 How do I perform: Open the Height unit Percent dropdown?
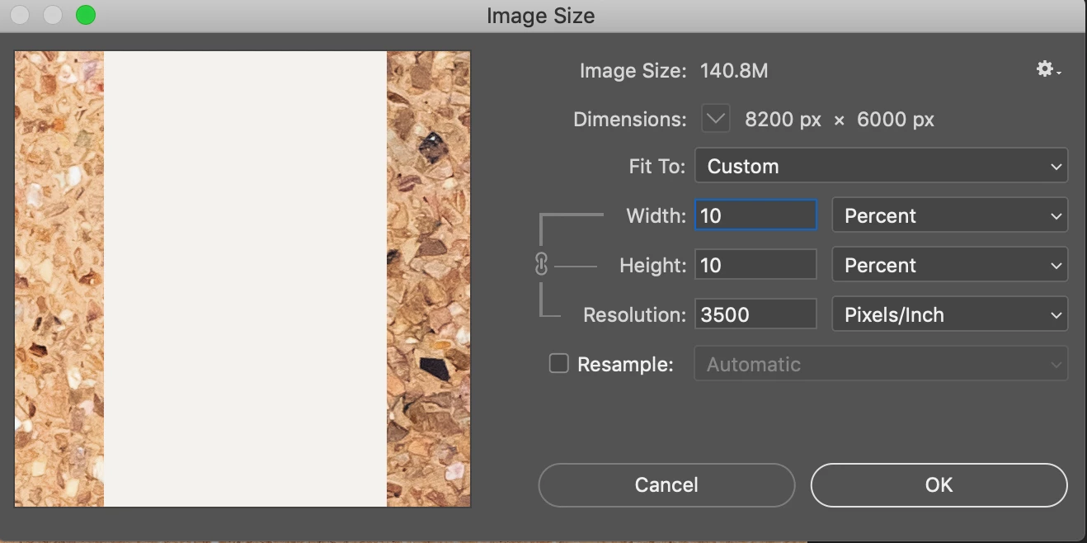(x=949, y=265)
